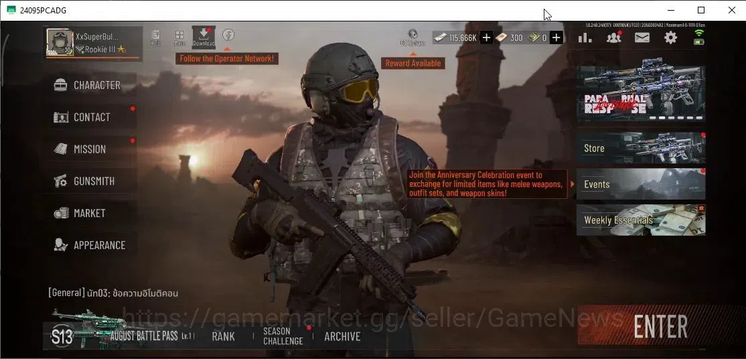
Task: Click the green bill currency icon
Action: [533, 38]
